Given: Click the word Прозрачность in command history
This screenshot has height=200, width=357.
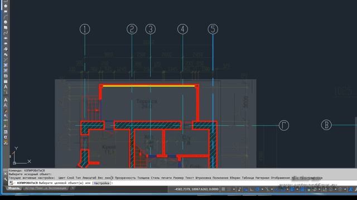Looking at the screenshot, I should (x=125, y=178).
